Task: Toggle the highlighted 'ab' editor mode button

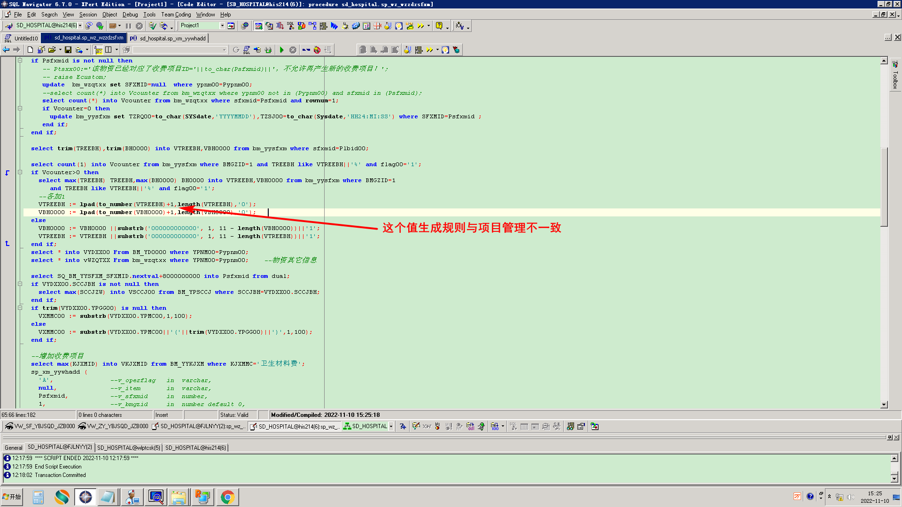Action: (x=98, y=50)
